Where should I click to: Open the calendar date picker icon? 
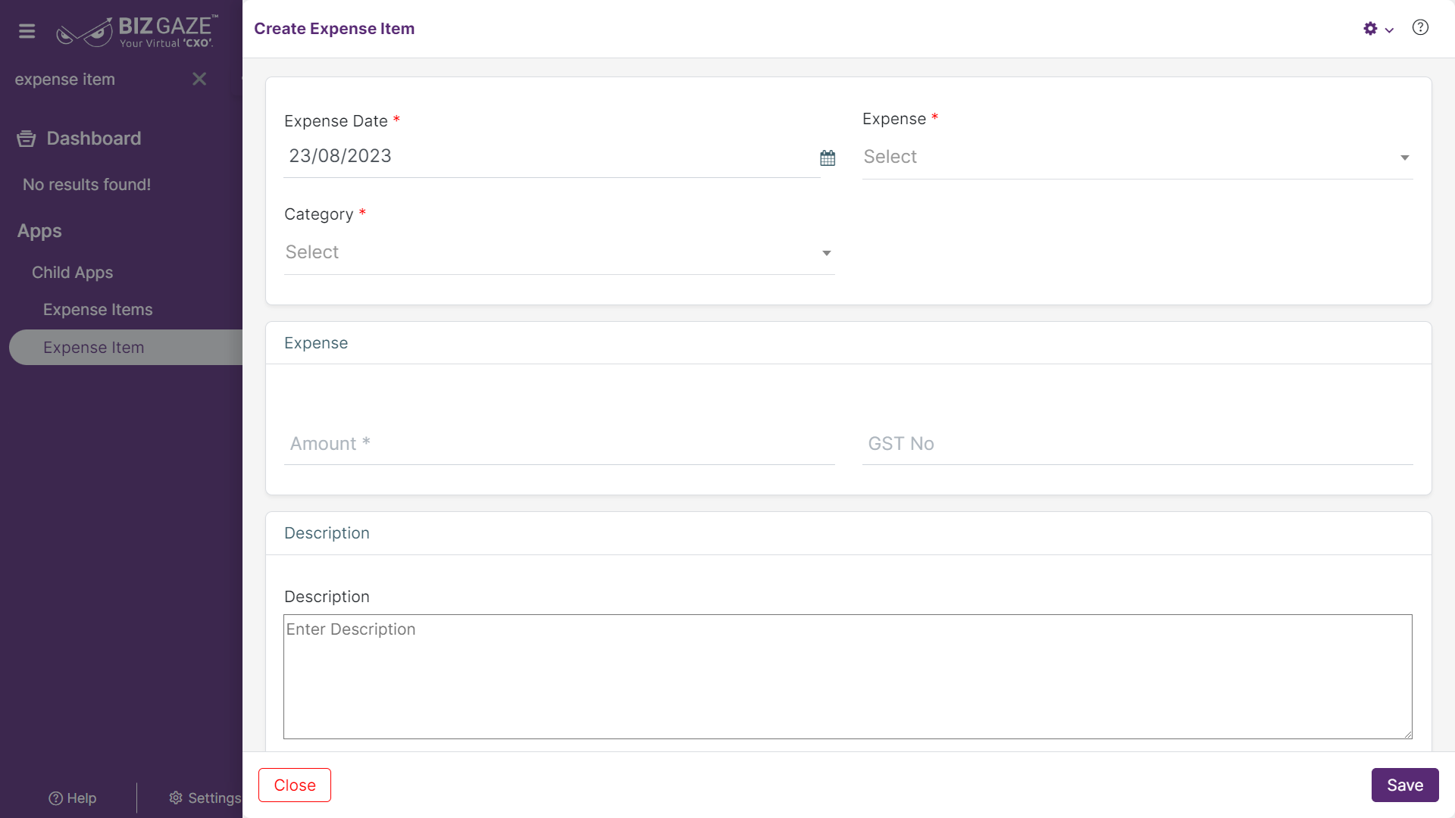click(828, 158)
